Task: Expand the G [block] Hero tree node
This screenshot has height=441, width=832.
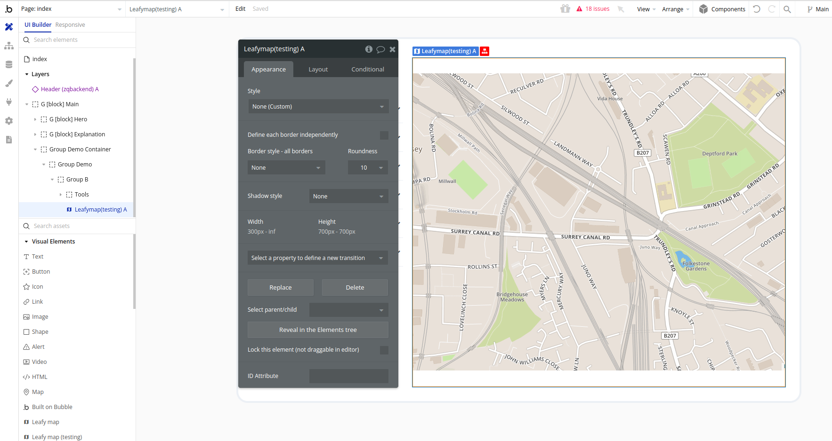Action: click(35, 119)
